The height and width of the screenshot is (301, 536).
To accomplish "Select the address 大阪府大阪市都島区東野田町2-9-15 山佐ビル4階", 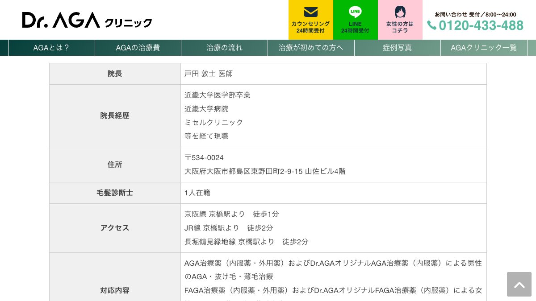I will [265, 171].
